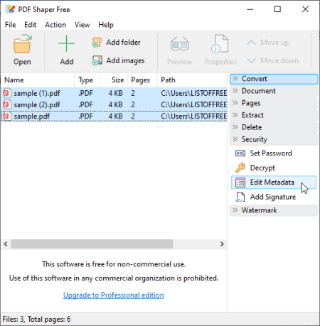Sort by the Size column header
This screenshot has width=320, height=326.
(x=114, y=80)
